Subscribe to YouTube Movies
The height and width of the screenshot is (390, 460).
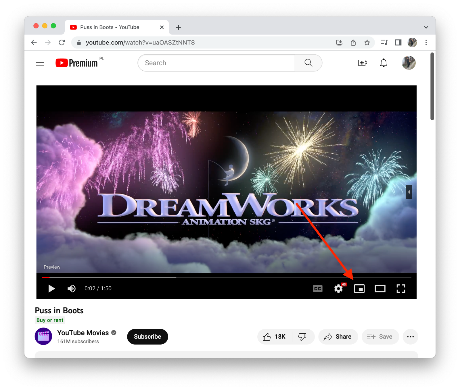click(147, 337)
